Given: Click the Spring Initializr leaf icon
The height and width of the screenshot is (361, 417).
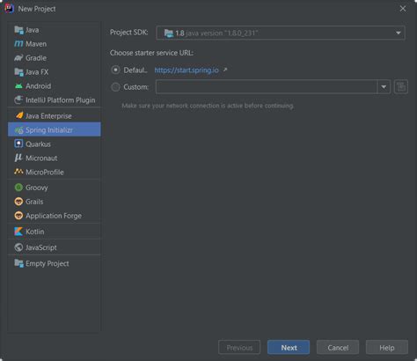Looking at the screenshot, I should (x=19, y=130).
